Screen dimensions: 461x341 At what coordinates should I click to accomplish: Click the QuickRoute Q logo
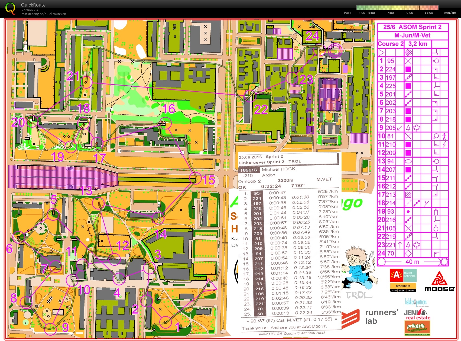[10, 8]
